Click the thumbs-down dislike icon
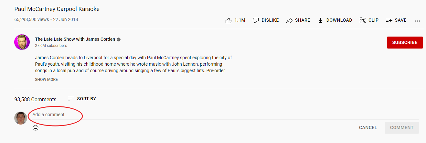This screenshot has height=143, width=426. [256, 20]
